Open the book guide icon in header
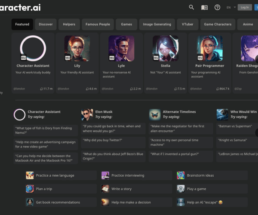 204,7
